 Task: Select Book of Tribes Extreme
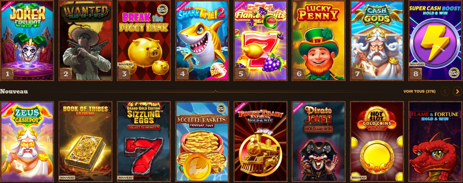pyautogui.click(x=85, y=142)
